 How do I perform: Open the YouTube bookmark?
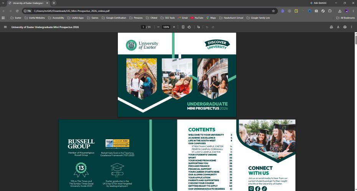197,18
